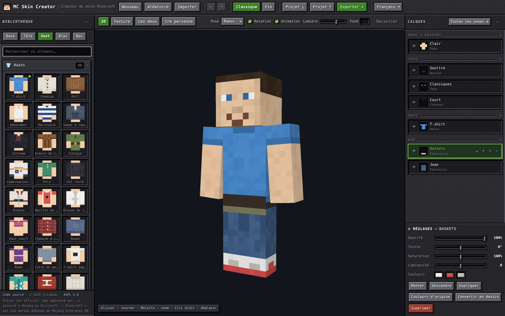505x316 pixels.
Task: Move Baskets layer down with triangle icon
Action: point(483,151)
